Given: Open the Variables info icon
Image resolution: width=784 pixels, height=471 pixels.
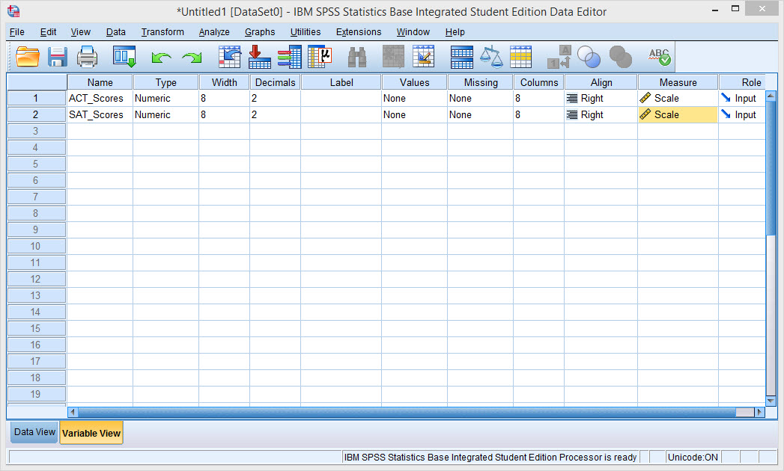Looking at the screenshot, I should [x=290, y=56].
